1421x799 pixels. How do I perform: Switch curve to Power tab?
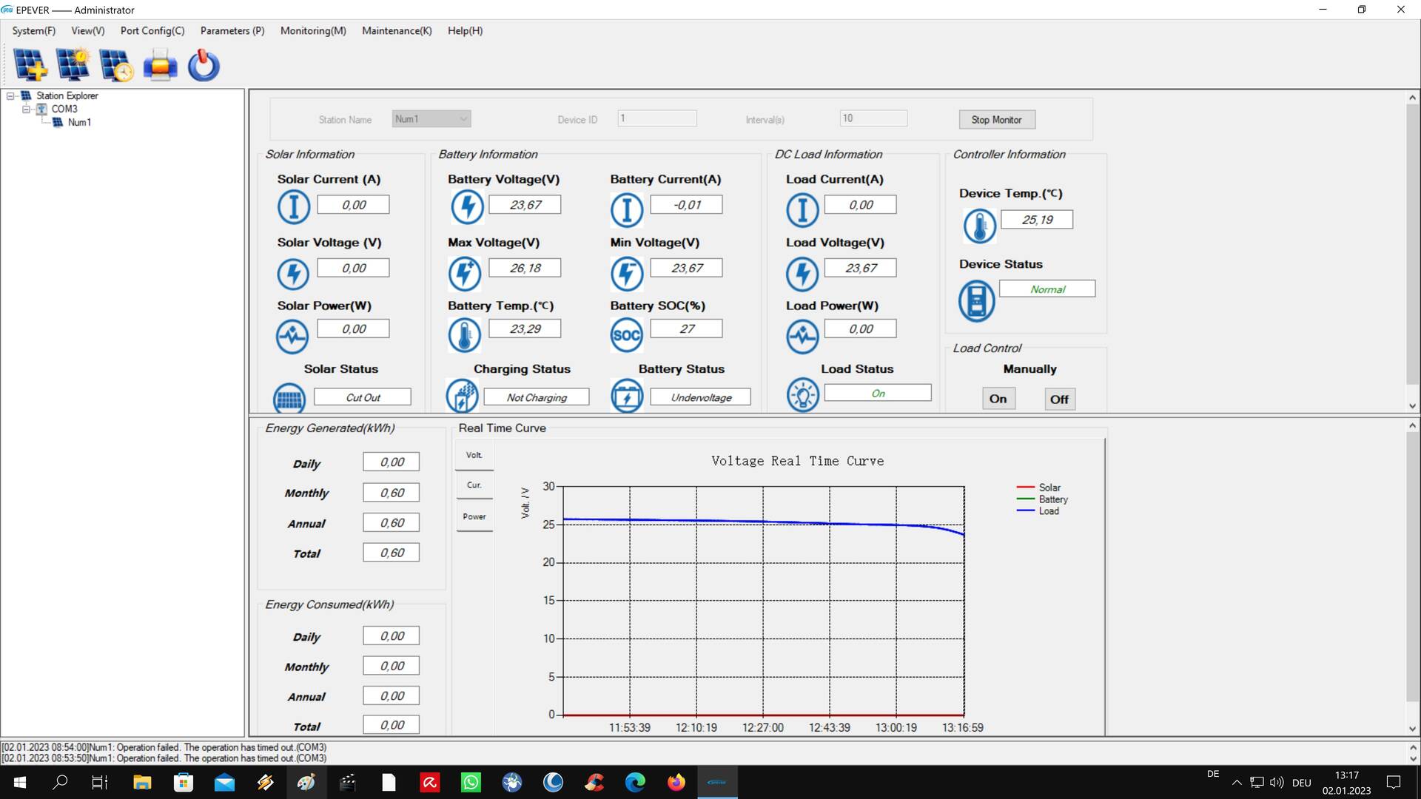474,517
